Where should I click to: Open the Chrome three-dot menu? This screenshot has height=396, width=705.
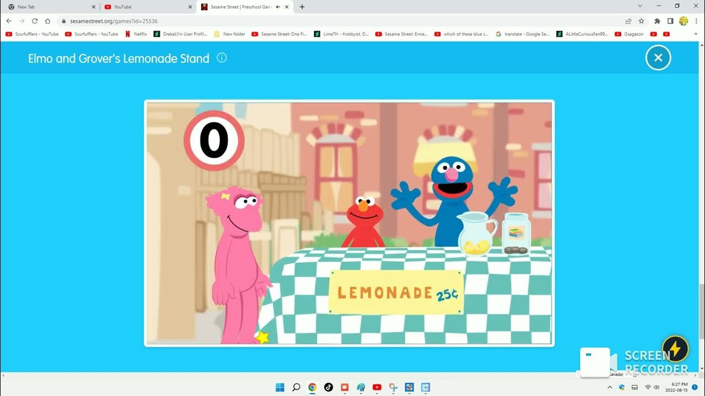(x=697, y=21)
